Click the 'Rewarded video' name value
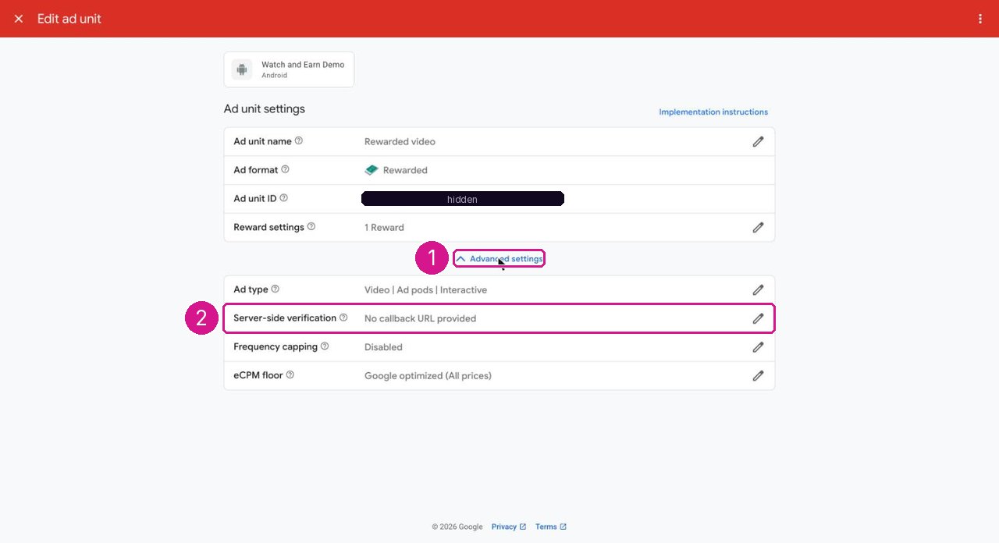The width and height of the screenshot is (999, 543). pos(400,142)
